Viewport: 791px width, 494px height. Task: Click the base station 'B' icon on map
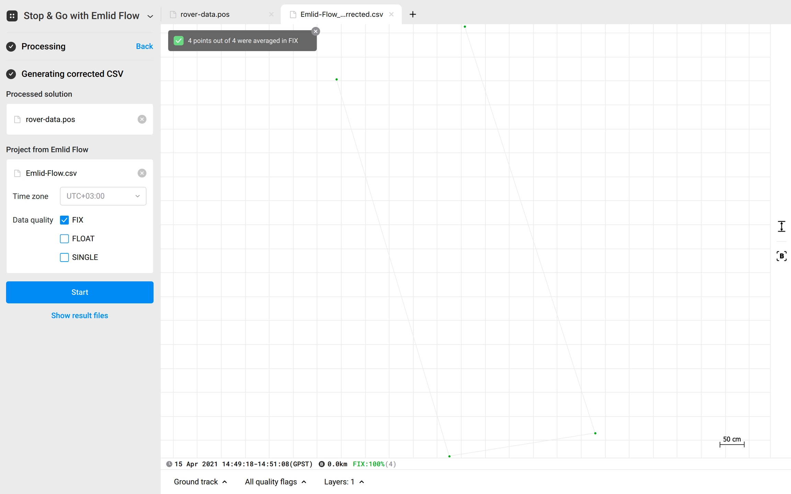point(782,256)
